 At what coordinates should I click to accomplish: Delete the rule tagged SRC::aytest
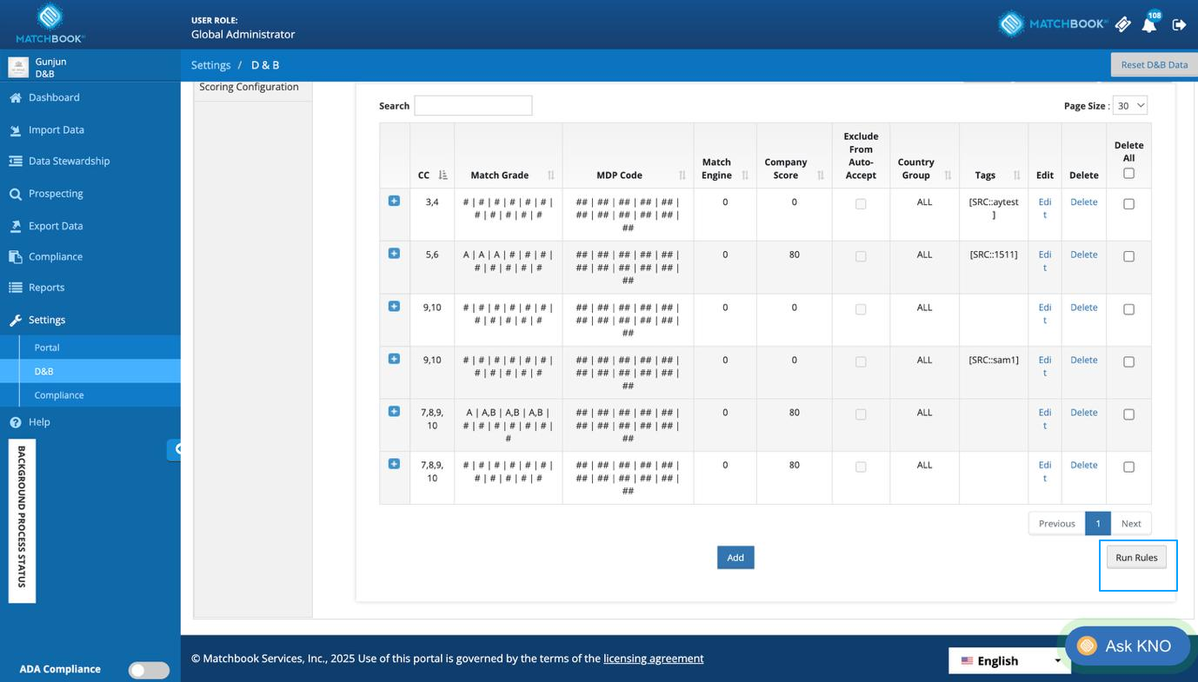tap(1083, 202)
